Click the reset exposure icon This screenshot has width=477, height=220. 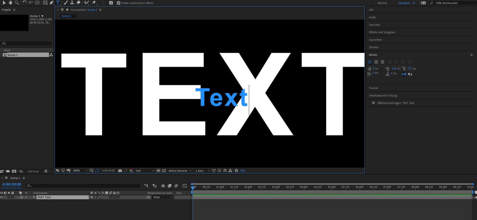[236, 170]
